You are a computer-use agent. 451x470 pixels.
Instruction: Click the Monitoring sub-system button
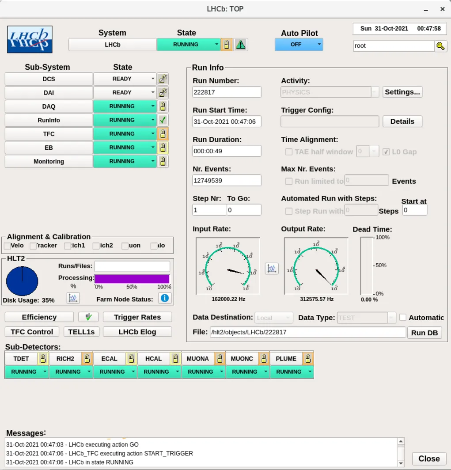click(49, 162)
